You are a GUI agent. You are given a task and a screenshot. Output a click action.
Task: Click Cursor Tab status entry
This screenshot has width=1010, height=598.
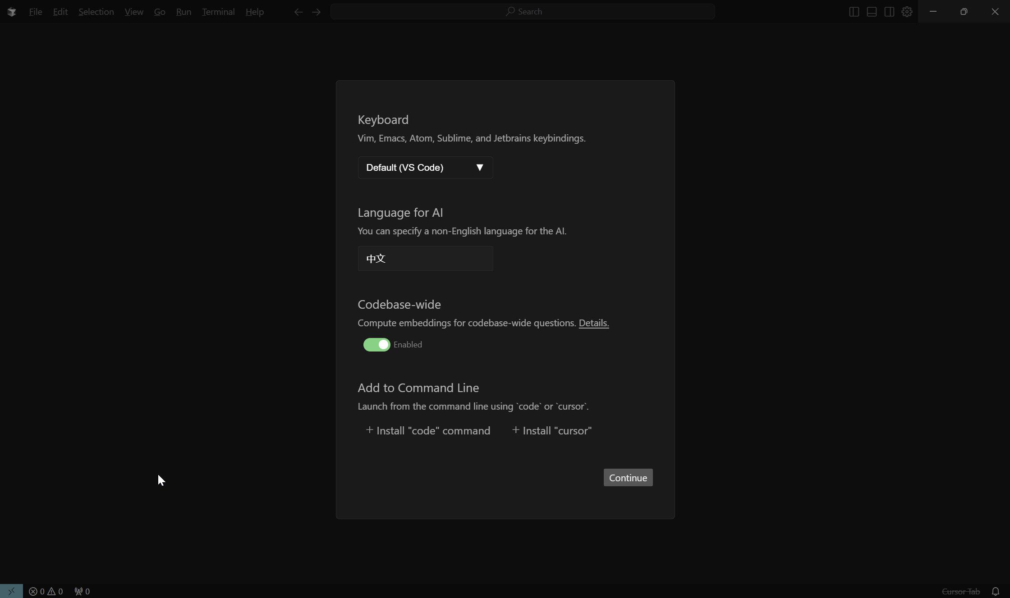pyautogui.click(x=960, y=591)
